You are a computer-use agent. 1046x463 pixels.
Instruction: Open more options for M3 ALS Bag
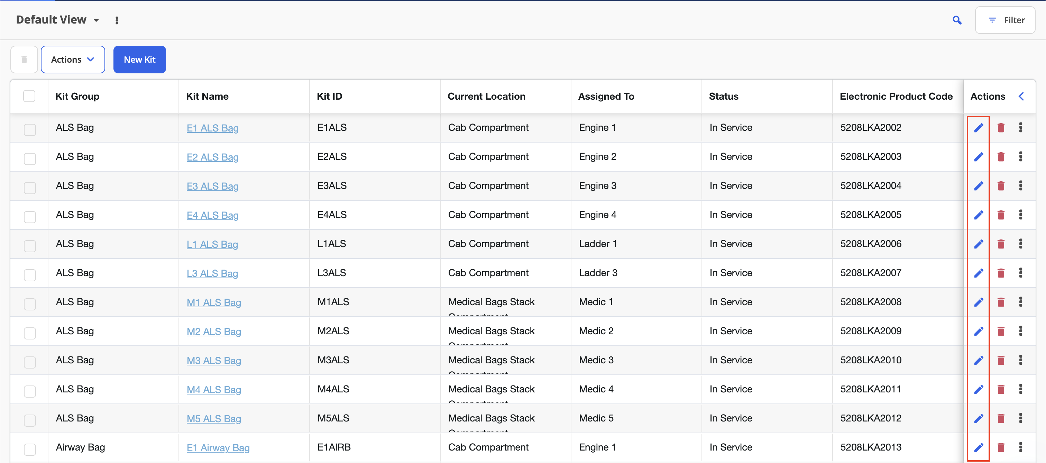[1020, 360]
